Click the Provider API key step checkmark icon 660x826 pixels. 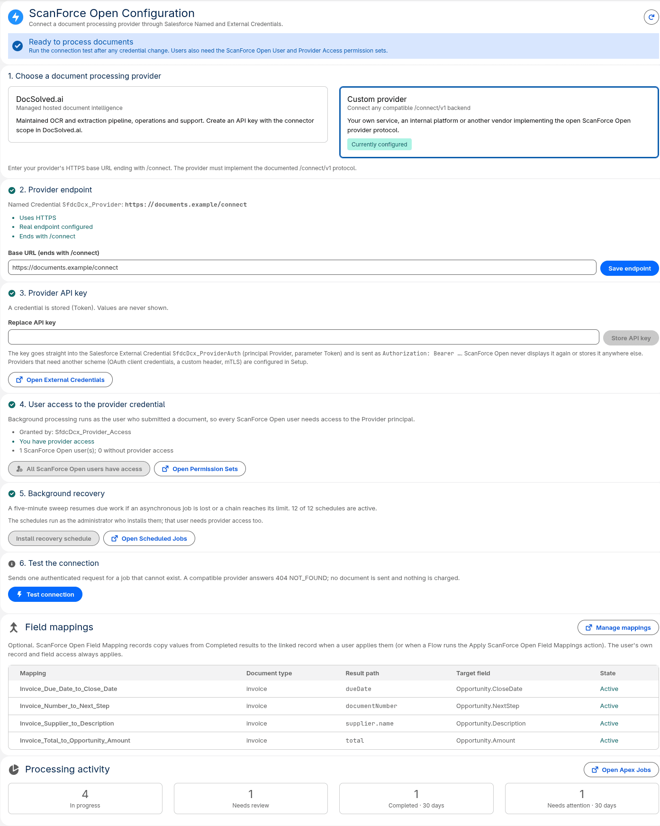(x=12, y=293)
